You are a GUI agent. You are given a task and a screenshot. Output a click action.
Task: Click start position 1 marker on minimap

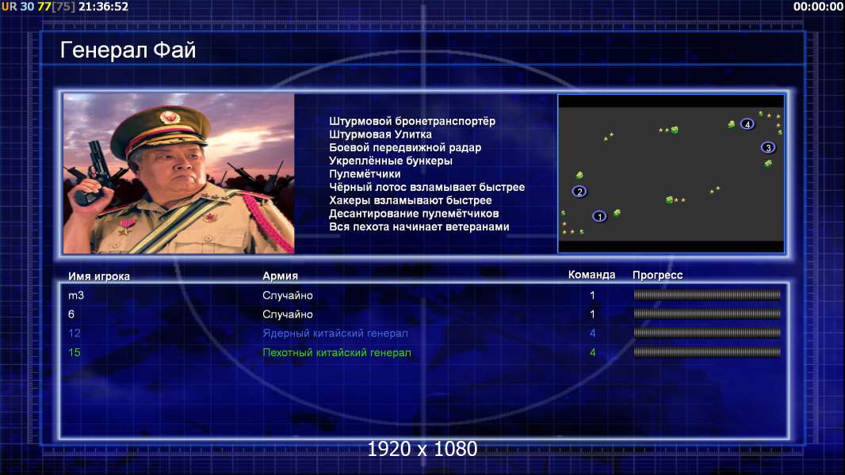[599, 216]
